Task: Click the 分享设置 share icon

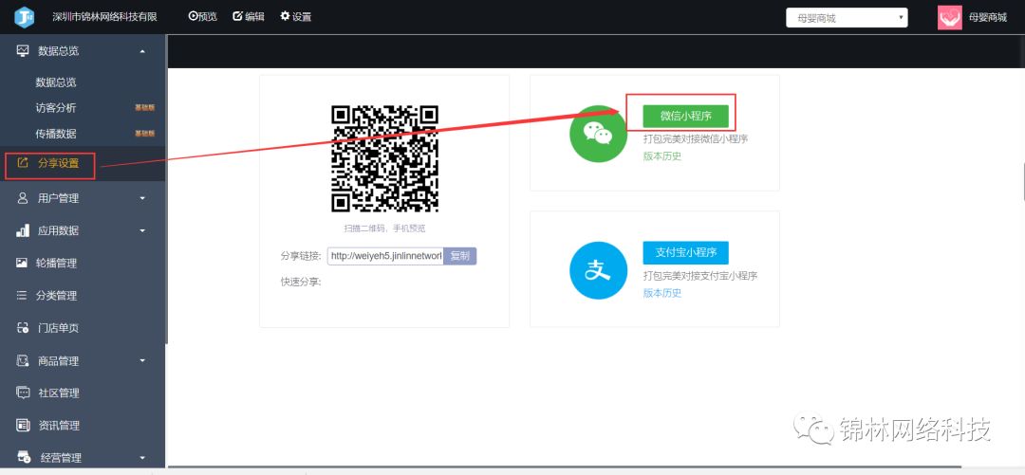Action: coord(22,163)
